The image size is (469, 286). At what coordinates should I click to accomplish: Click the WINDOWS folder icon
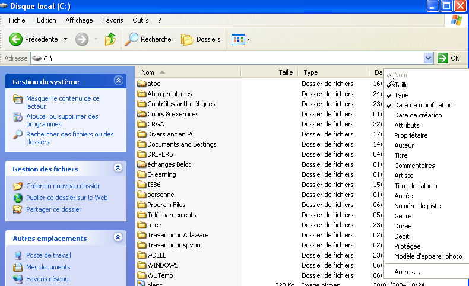pyautogui.click(x=141, y=265)
